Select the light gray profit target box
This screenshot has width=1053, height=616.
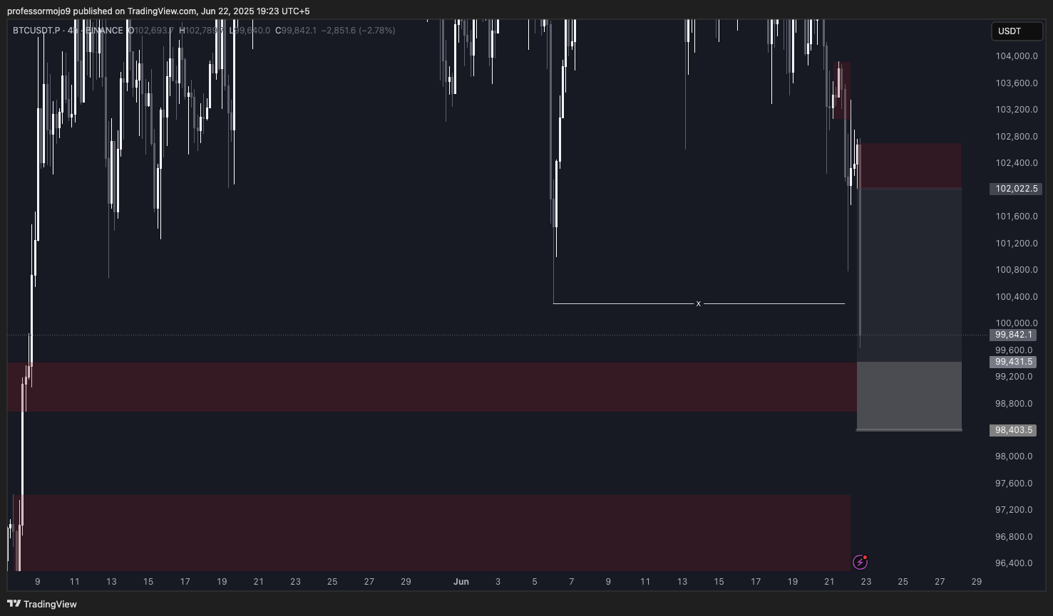click(x=909, y=396)
